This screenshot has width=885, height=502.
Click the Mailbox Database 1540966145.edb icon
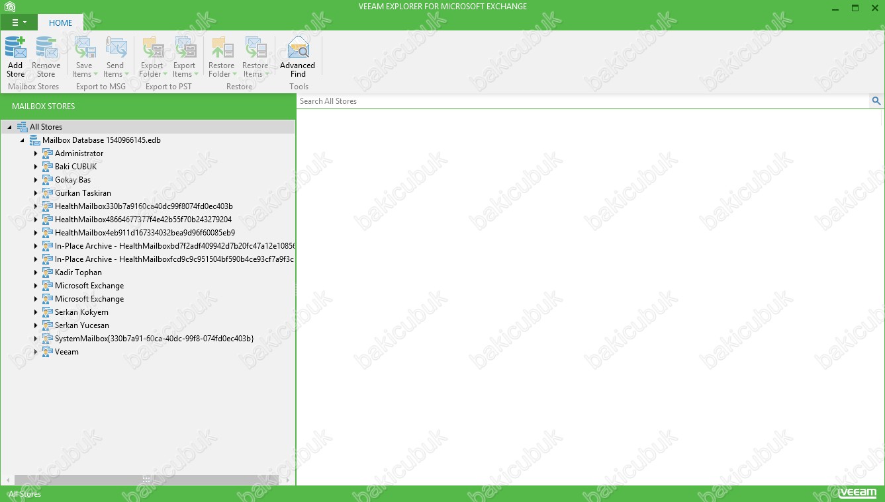coord(34,140)
